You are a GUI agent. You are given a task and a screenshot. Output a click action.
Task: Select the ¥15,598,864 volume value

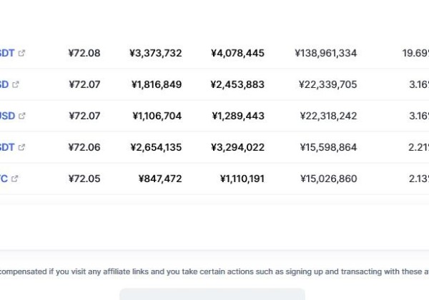(x=328, y=147)
